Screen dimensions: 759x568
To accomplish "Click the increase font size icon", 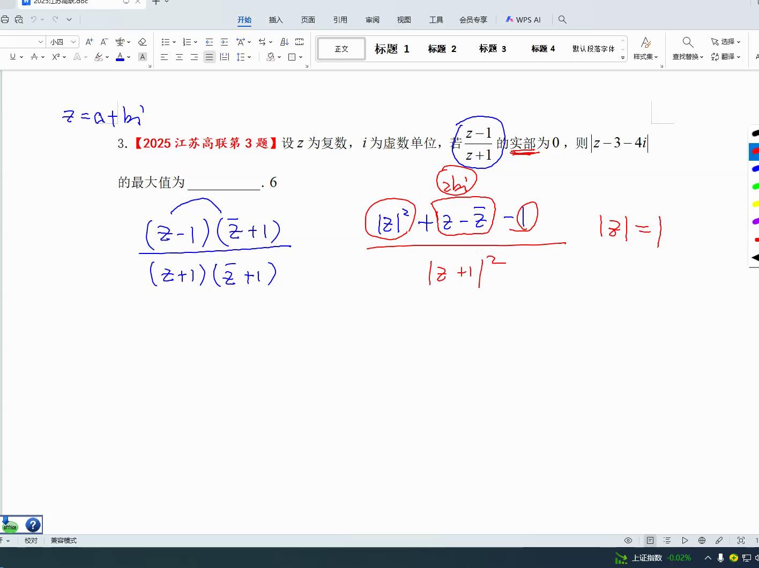I will pos(89,42).
